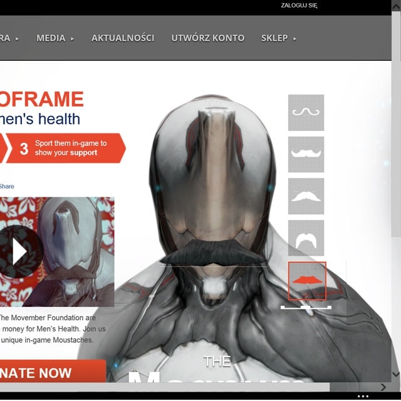Go to UTWÓRZ KONTO page

(x=208, y=38)
